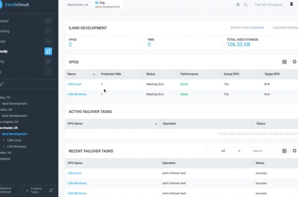Select LON Windows in sidebar tree
Screen dimensions: 298x197
coord(17,147)
